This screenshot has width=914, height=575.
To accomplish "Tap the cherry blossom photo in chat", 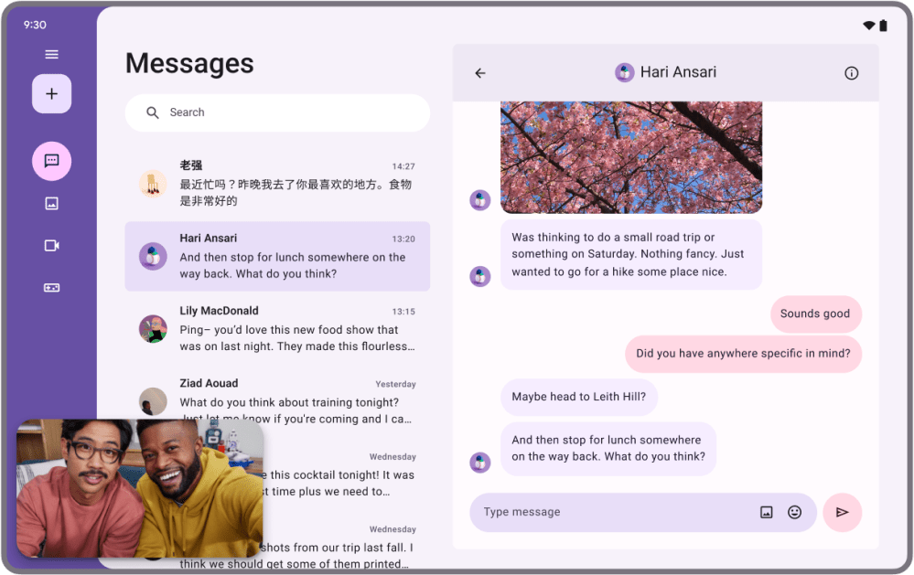I will (630, 156).
